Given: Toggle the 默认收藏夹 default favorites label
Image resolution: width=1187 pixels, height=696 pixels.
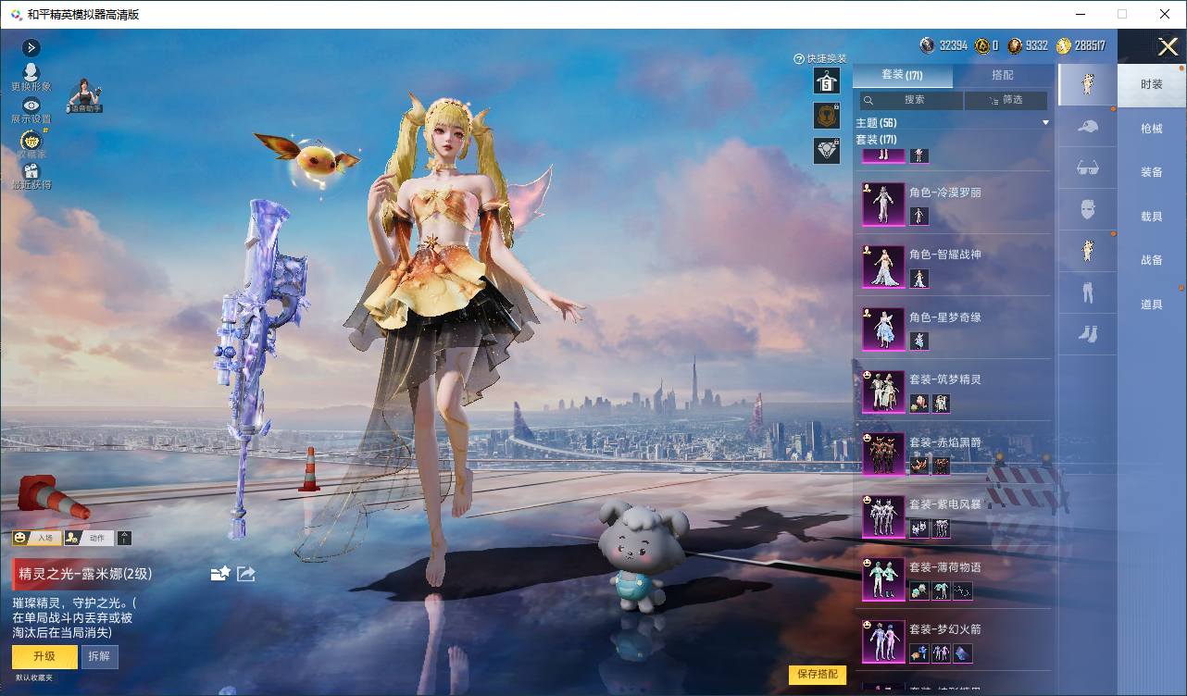Looking at the screenshot, I should click(34, 678).
